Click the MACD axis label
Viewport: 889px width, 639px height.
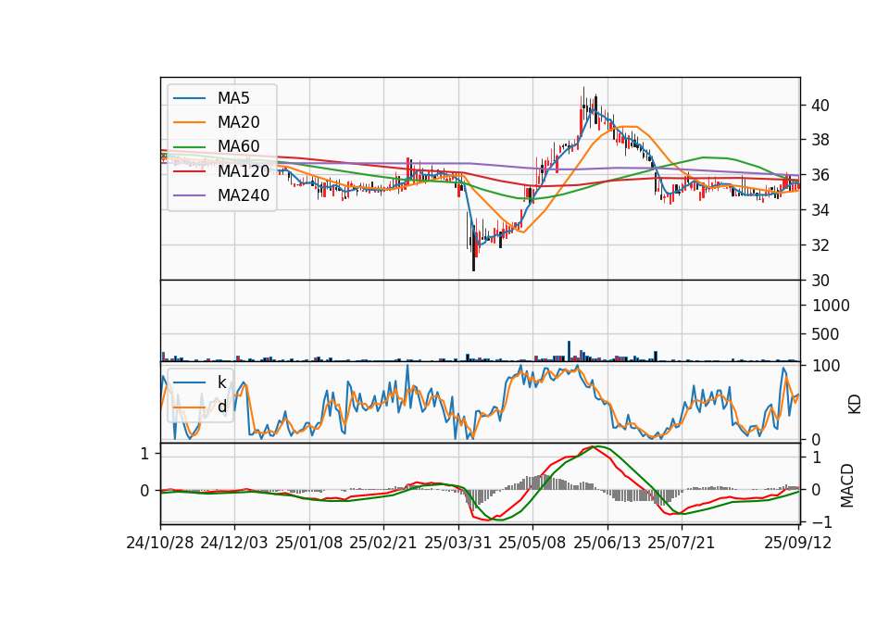pyautogui.click(x=847, y=485)
